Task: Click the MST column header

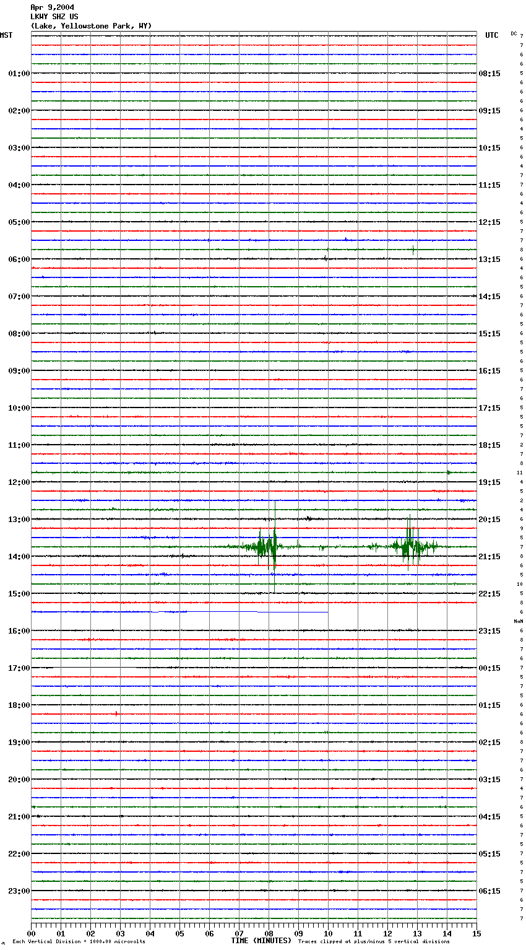Action: 6,35
